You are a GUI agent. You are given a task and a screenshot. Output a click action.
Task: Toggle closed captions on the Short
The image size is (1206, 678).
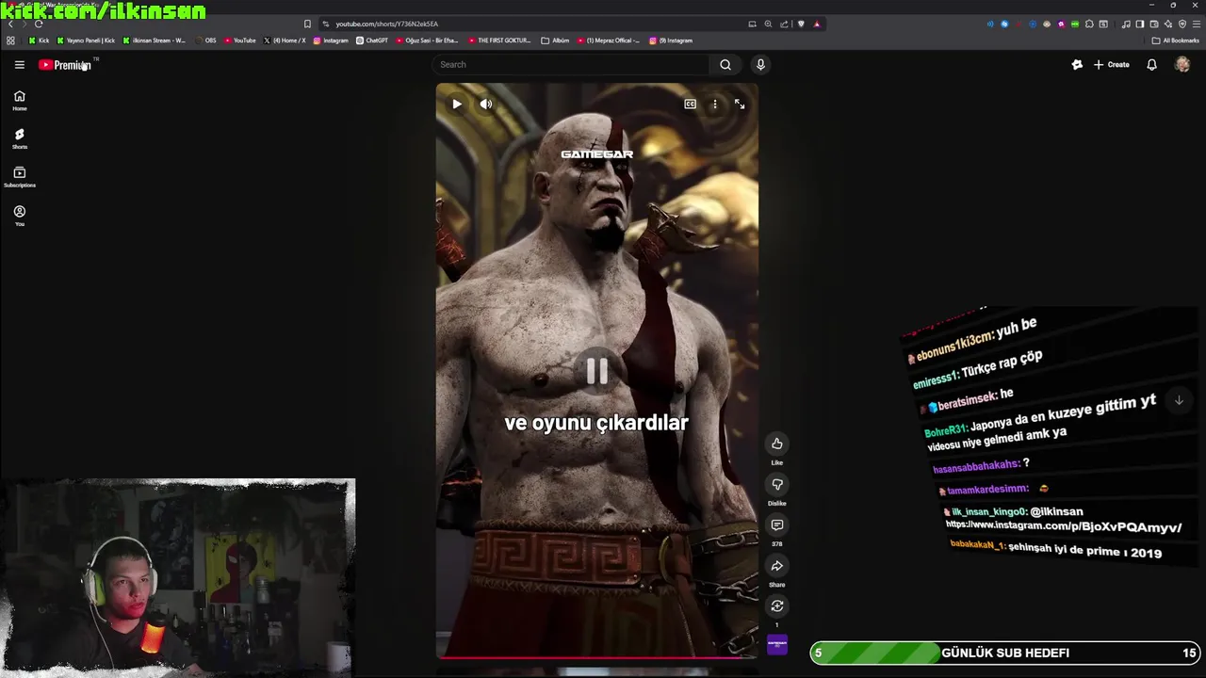(x=691, y=104)
